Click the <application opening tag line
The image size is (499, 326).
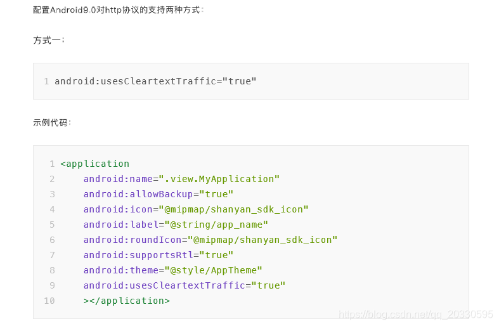[95, 164]
